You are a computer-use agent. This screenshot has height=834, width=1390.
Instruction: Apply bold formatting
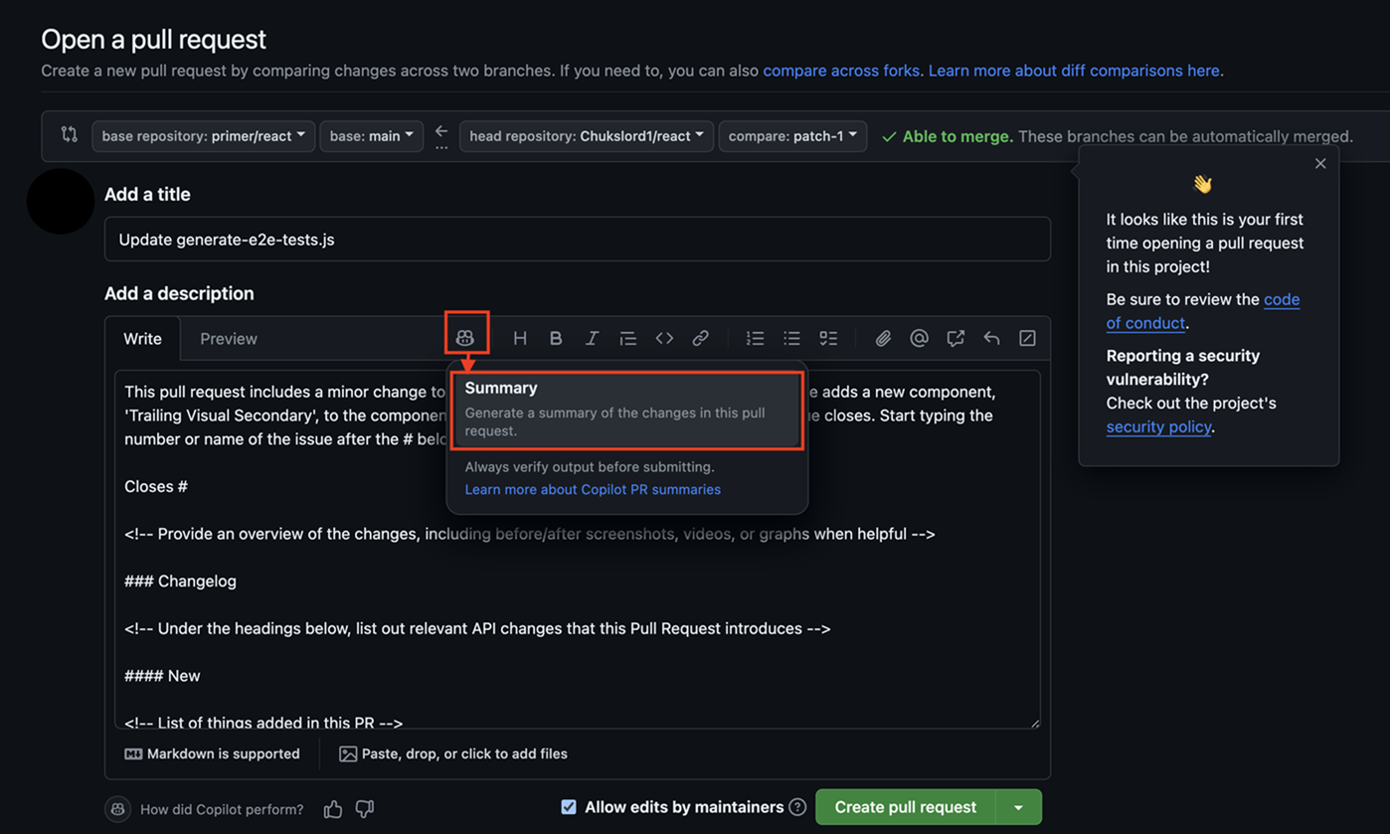(x=555, y=337)
